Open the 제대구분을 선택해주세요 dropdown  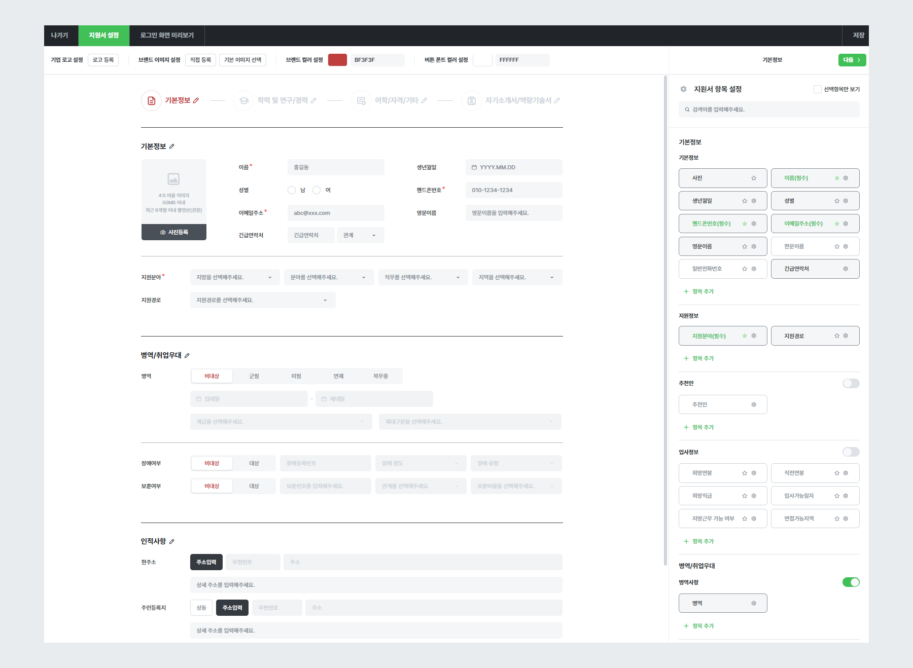tap(470, 422)
